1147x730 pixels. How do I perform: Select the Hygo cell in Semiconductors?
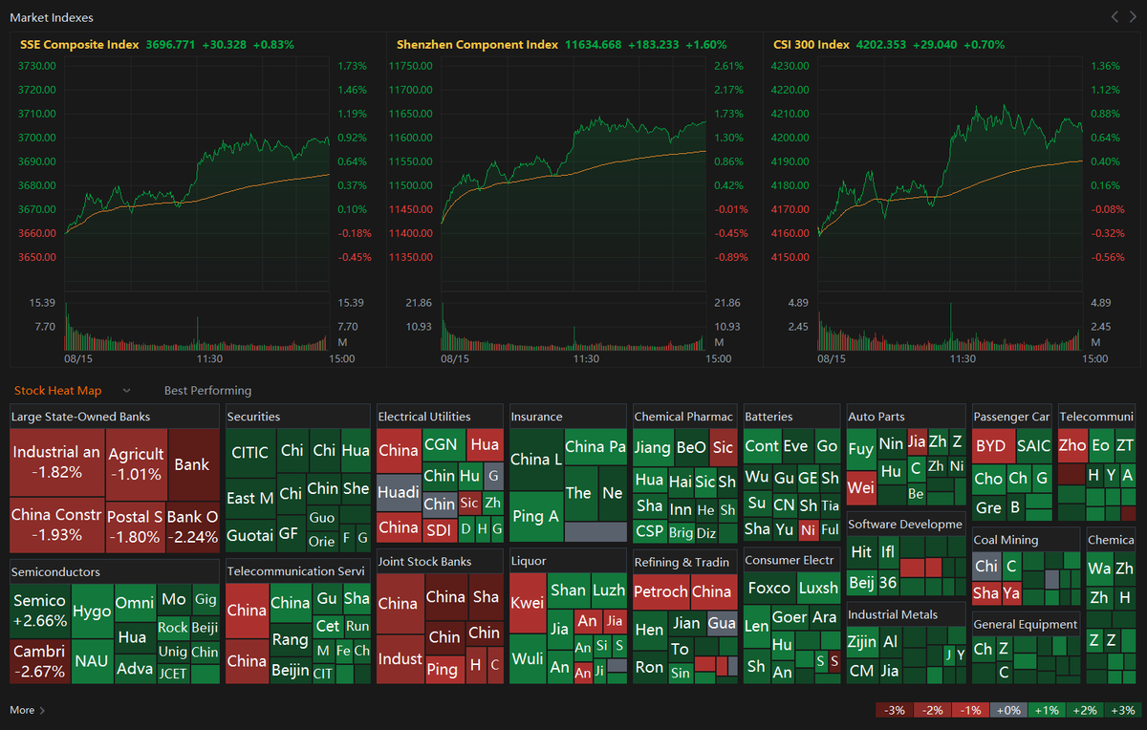tap(92, 612)
